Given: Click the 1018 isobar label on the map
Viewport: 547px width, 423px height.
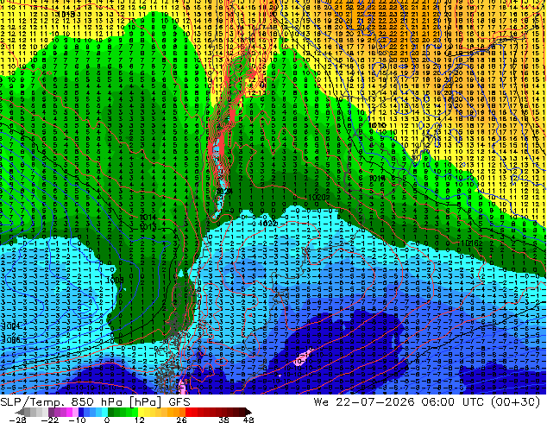Looking at the screenshot, I should point(67,15).
